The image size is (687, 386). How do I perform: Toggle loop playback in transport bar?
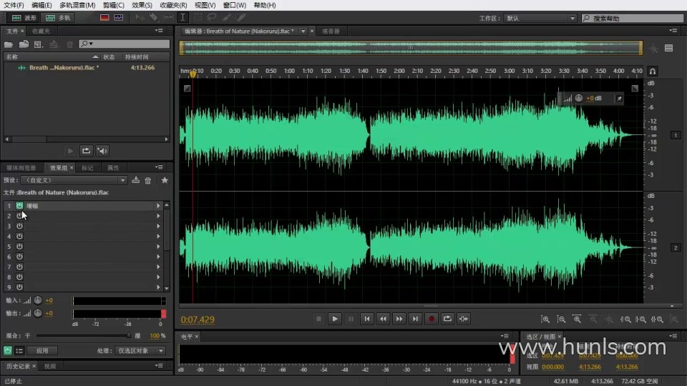[448, 319]
